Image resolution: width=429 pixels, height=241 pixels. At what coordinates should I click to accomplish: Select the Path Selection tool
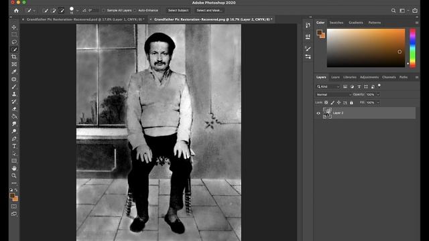pos(14,153)
